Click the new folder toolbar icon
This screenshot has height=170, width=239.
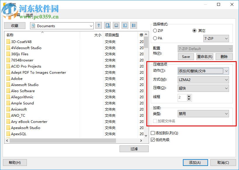(x=107, y=25)
